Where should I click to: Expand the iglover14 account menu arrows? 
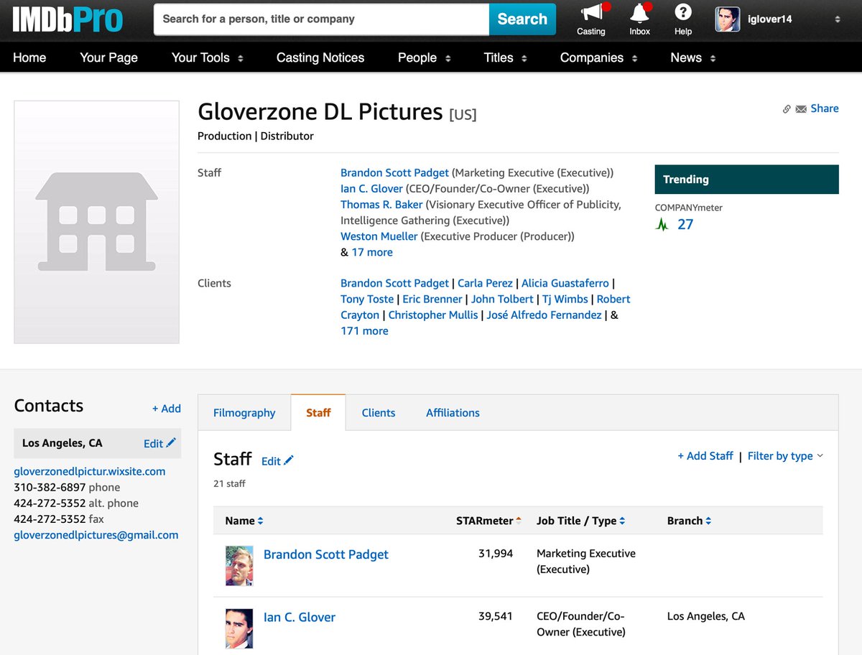[x=838, y=19]
